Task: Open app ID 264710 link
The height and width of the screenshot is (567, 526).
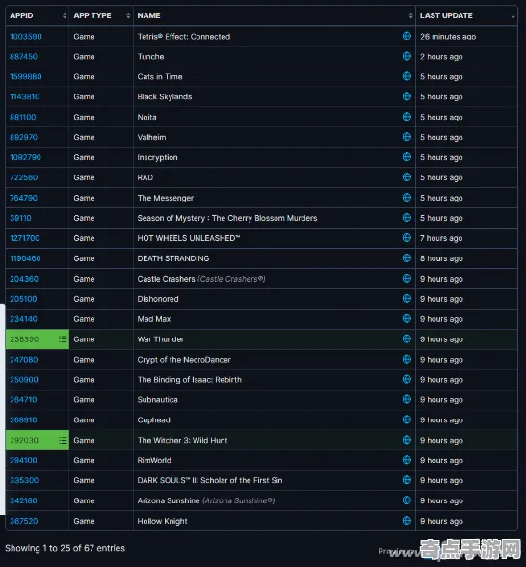Action: 23,400
